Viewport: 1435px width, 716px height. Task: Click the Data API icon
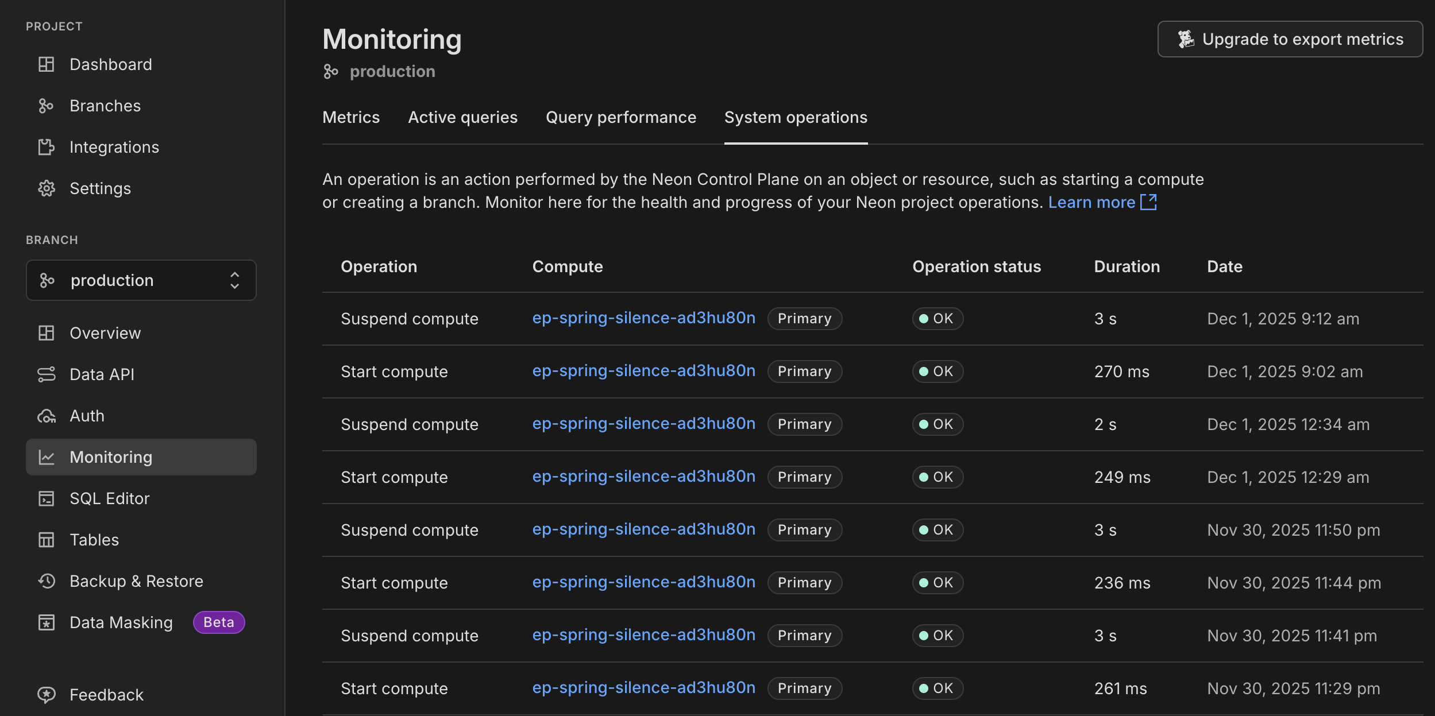46,374
